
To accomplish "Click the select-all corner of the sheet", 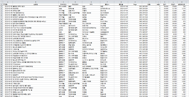I will (x=1, y=2).
